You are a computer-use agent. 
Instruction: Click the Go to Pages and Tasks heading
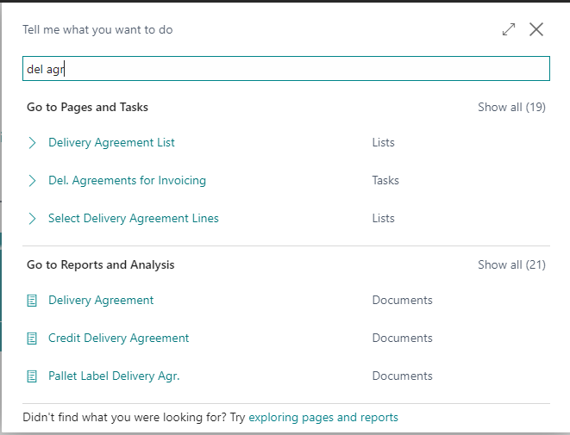(87, 108)
